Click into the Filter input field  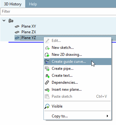coord(58,11)
